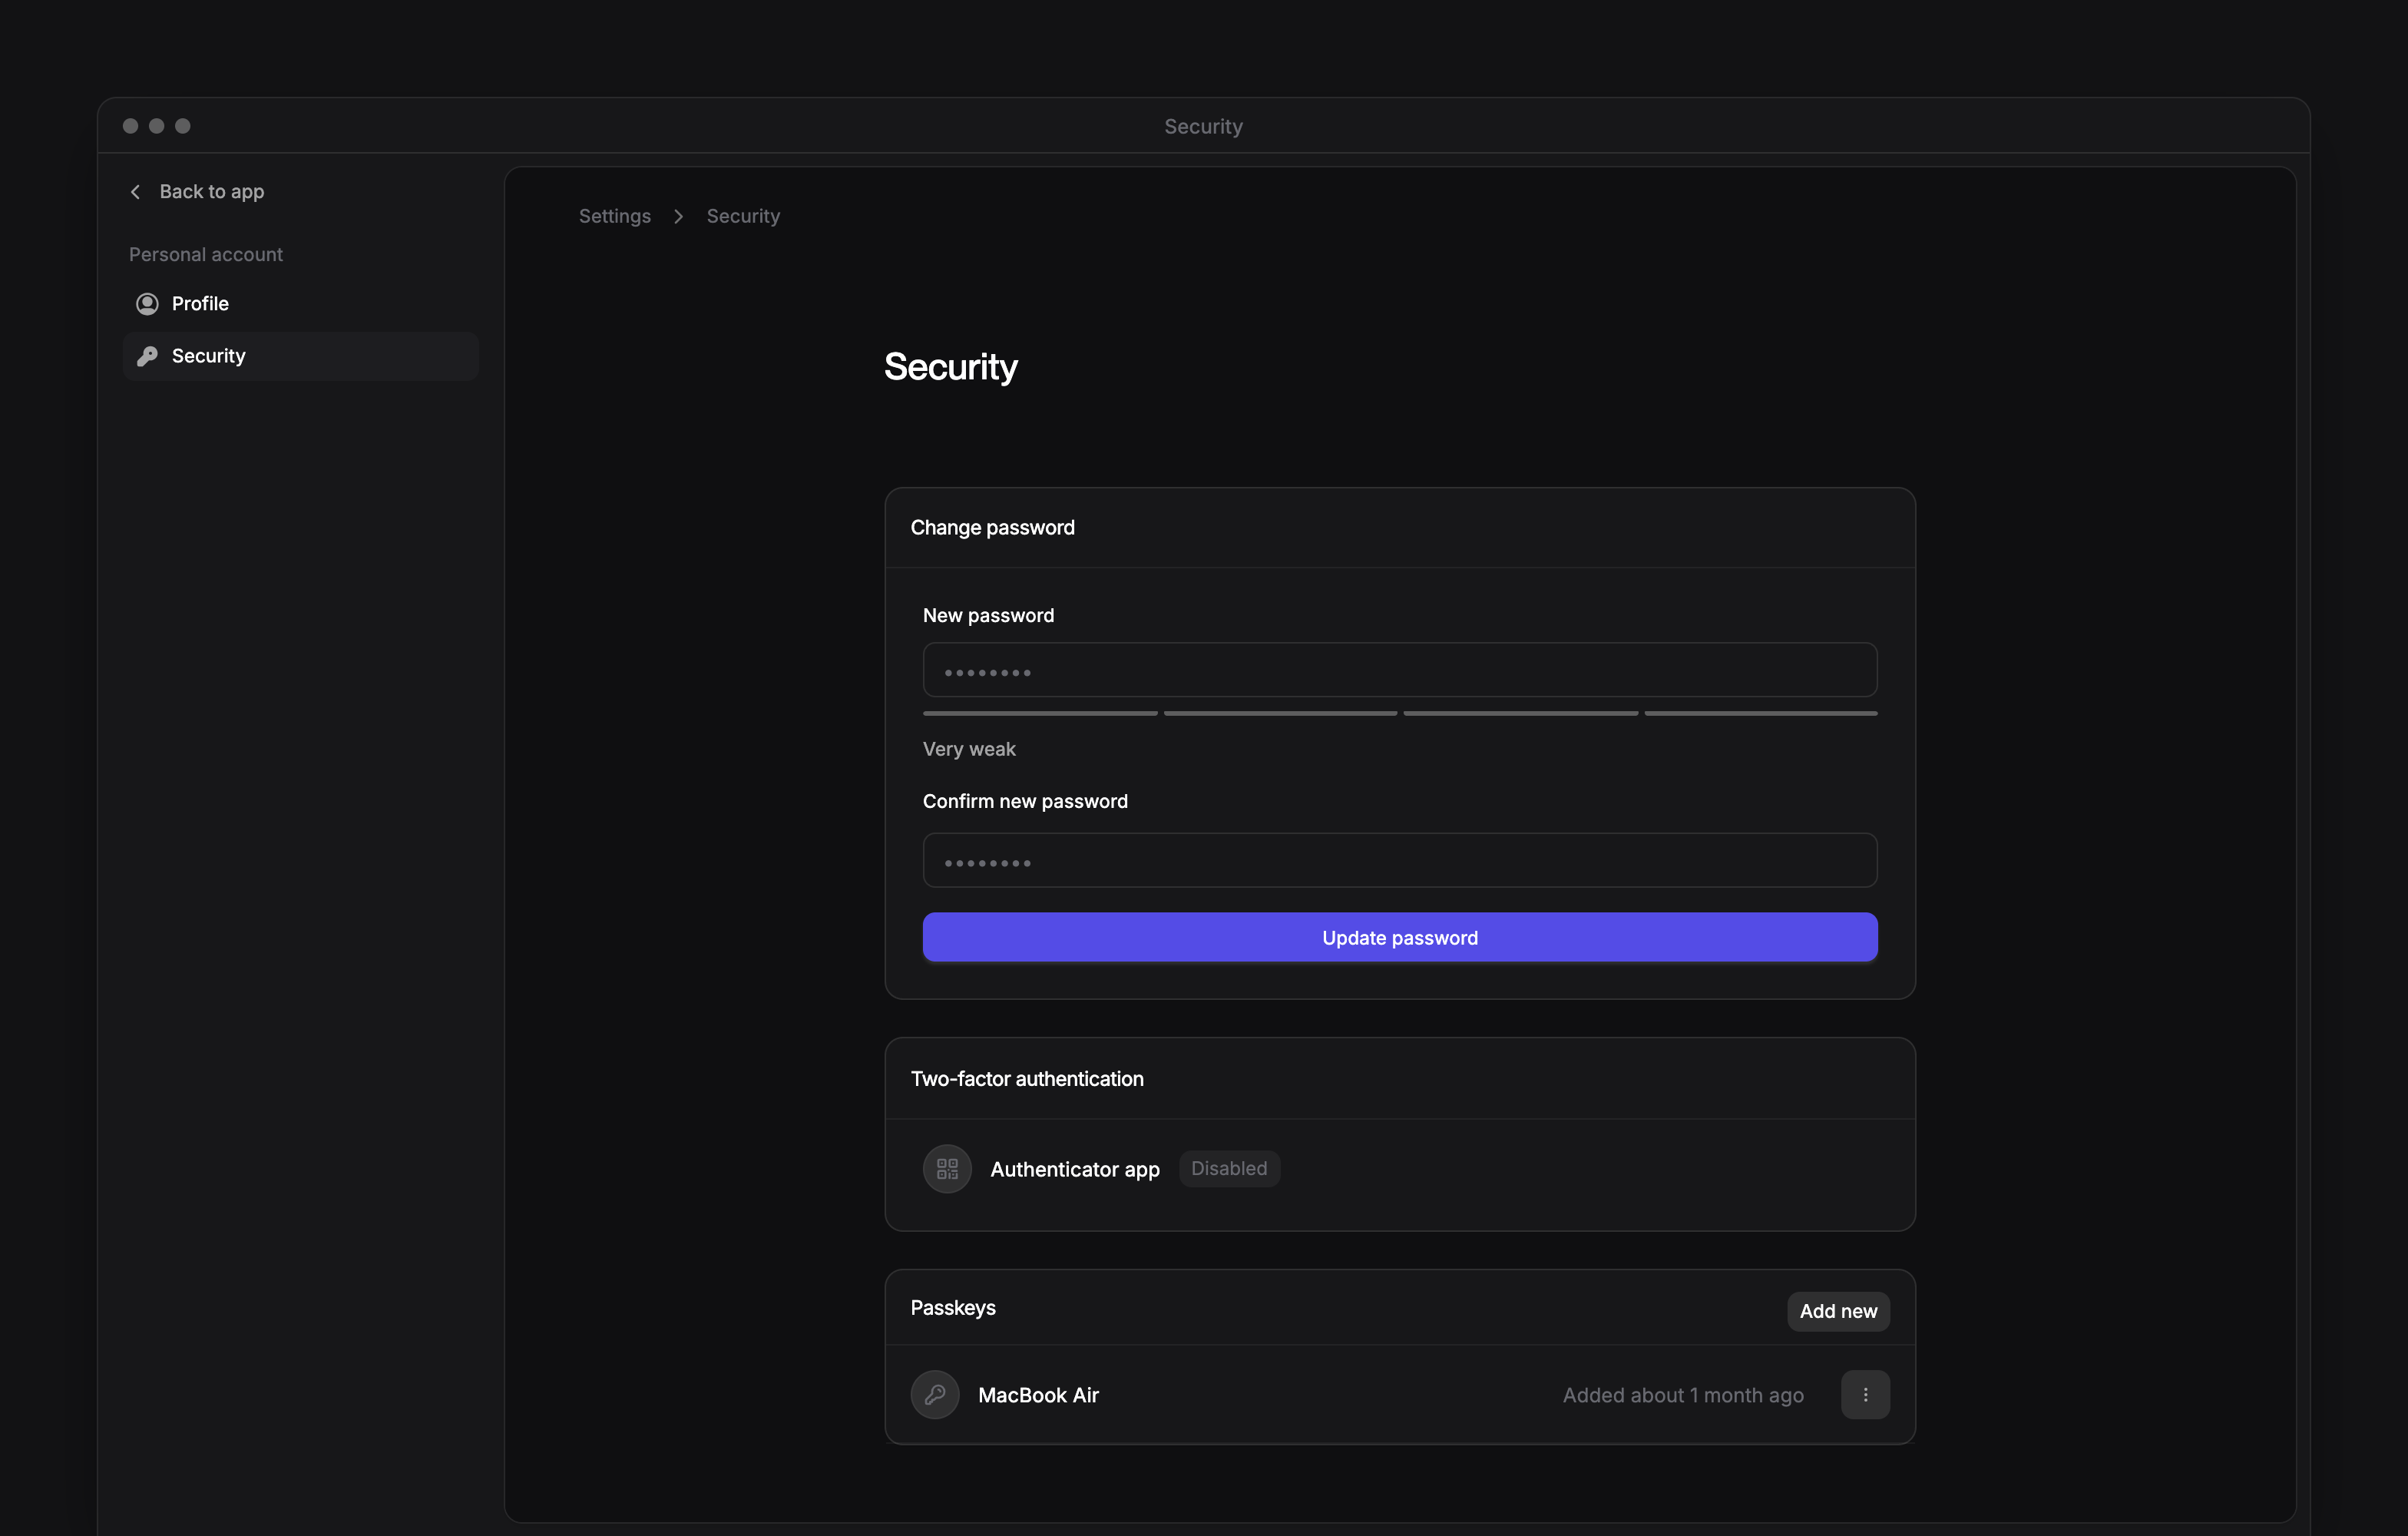The width and height of the screenshot is (2408, 1536).
Task: Click the breadcrumb chevron separator
Action: (679, 216)
